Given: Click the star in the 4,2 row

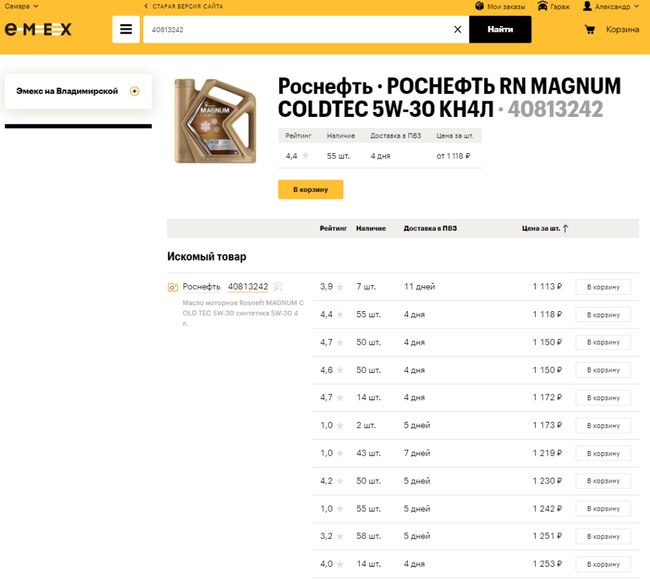Looking at the screenshot, I should click(340, 482).
